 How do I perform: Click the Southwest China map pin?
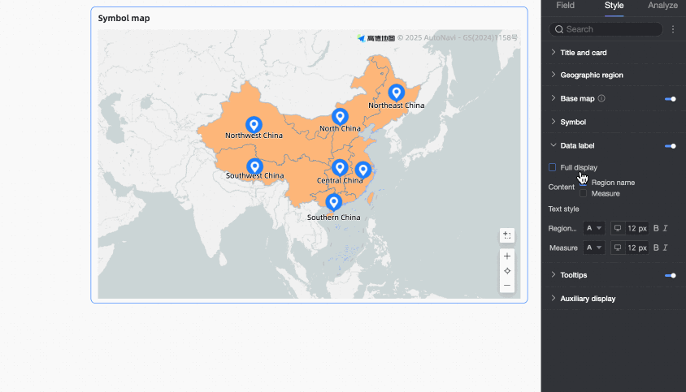point(254,166)
